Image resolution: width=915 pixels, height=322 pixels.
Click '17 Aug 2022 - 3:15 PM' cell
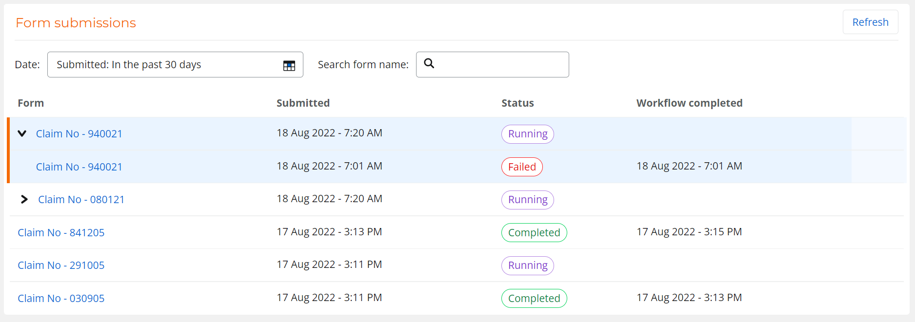(689, 232)
